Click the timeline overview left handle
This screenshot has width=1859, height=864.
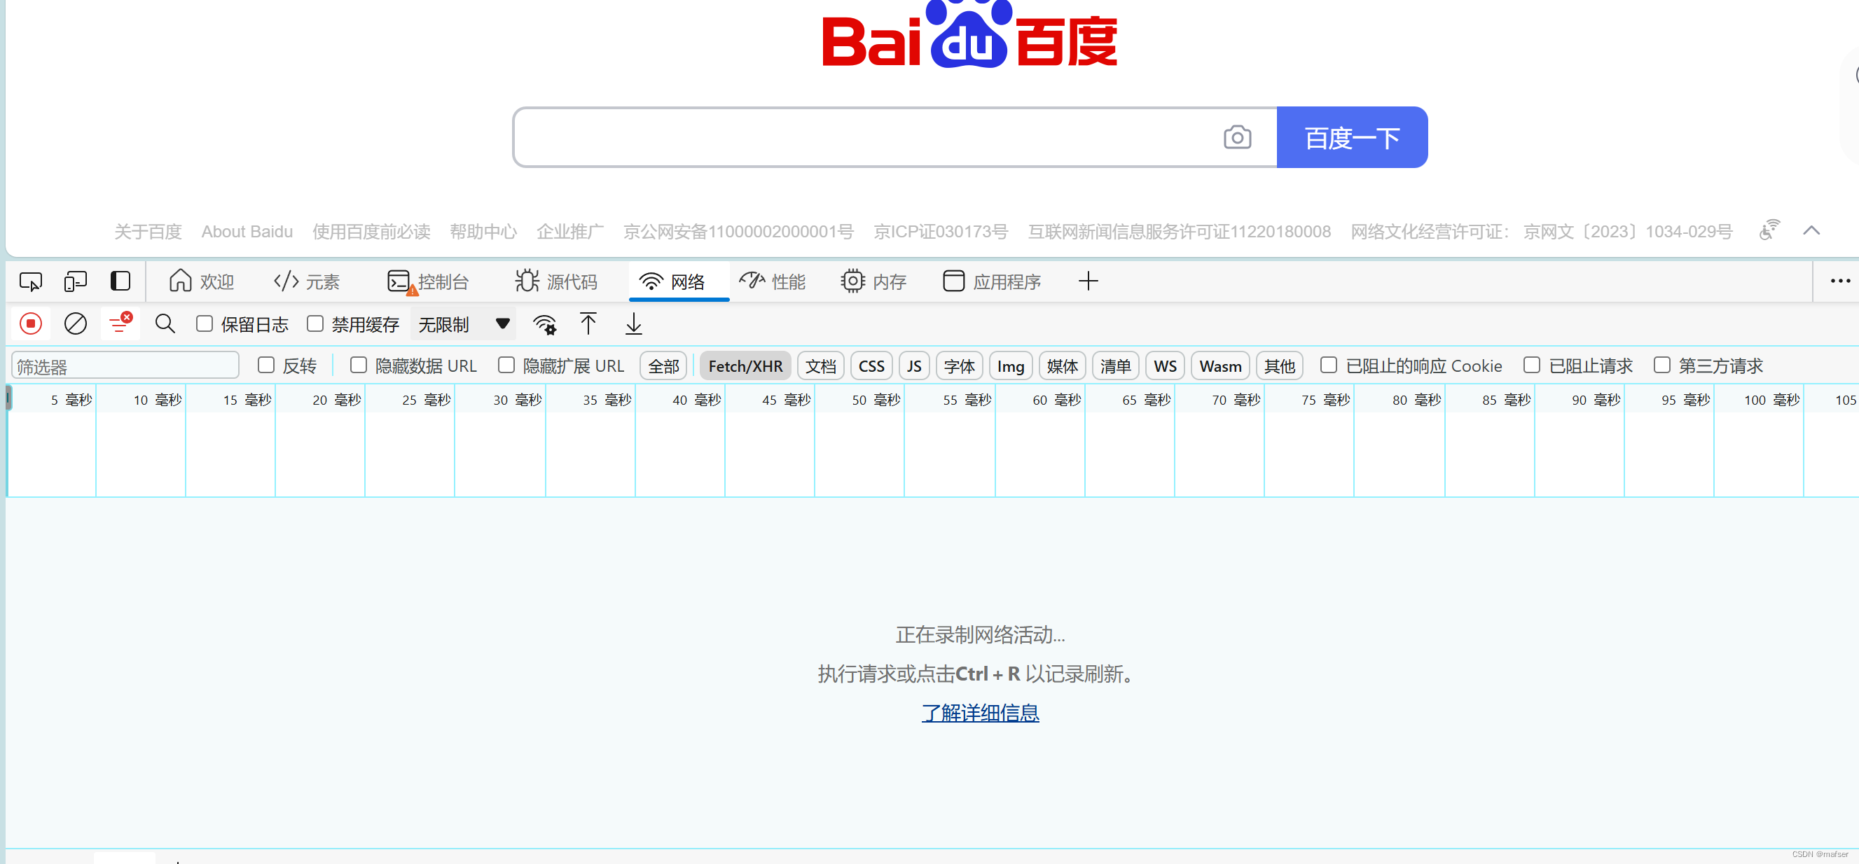coord(8,398)
